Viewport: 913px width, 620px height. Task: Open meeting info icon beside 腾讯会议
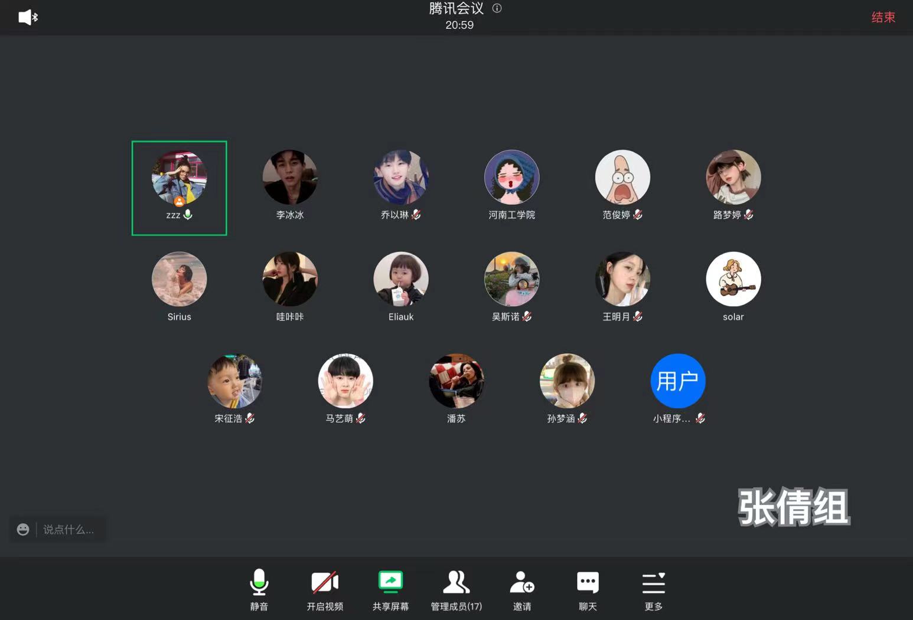[497, 8]
